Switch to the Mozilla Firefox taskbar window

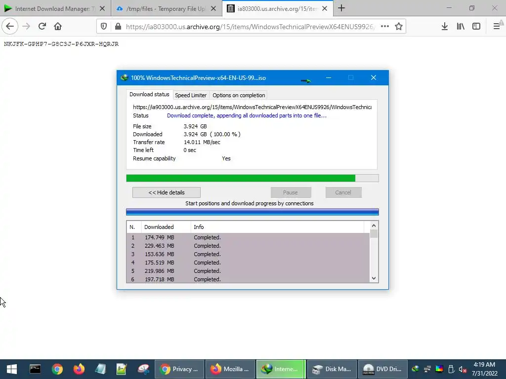coord(230,369)
